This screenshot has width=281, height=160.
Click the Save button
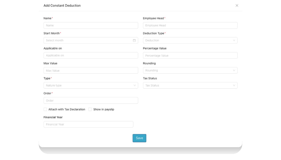pos(139,138)
